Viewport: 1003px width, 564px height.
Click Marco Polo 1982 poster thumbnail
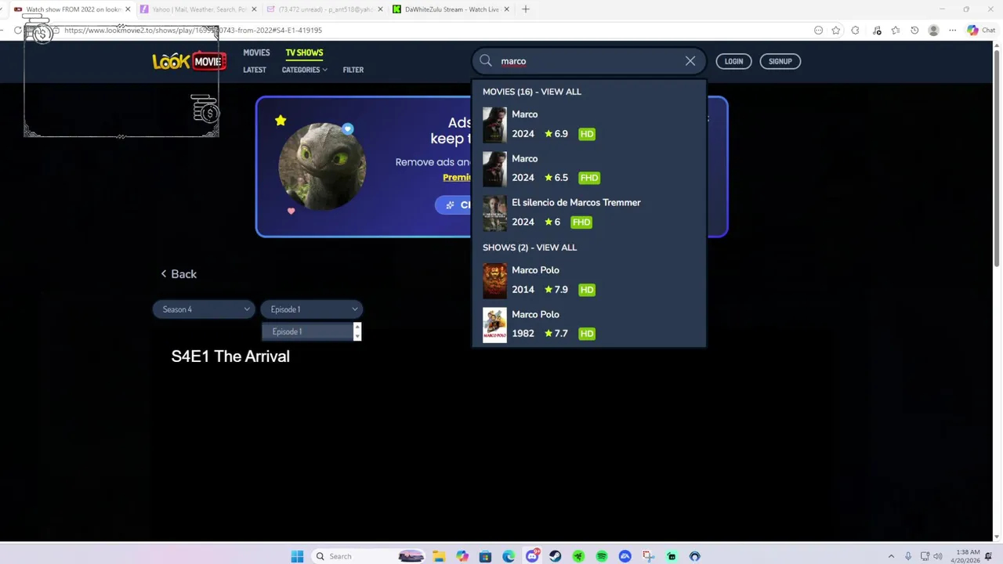click(x=494, y=324)
